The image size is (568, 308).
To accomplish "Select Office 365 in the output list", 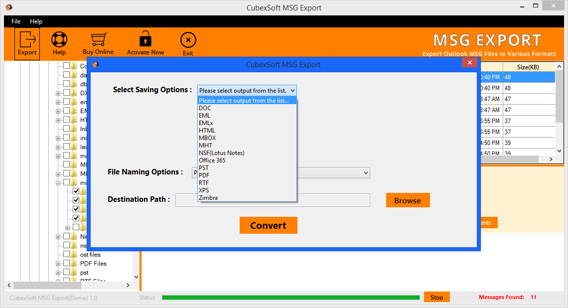I will pyautogui.click(x=212, y=160).
